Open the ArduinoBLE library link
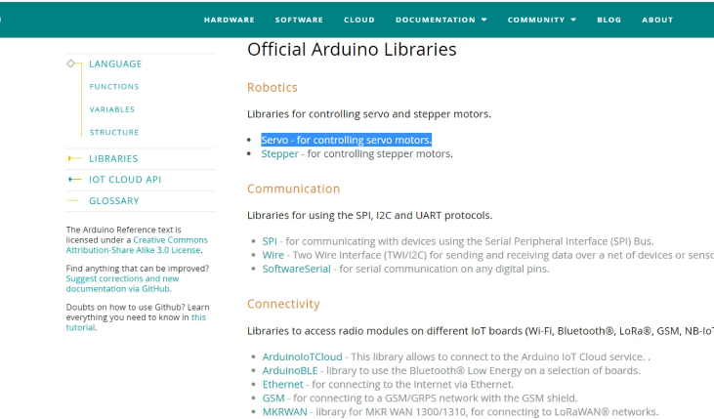 [x=290, y=371]
